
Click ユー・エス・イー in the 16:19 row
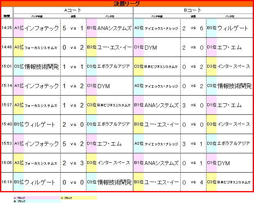pos(161,182)
